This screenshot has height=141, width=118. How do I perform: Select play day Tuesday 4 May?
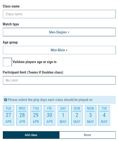[104, 115]
